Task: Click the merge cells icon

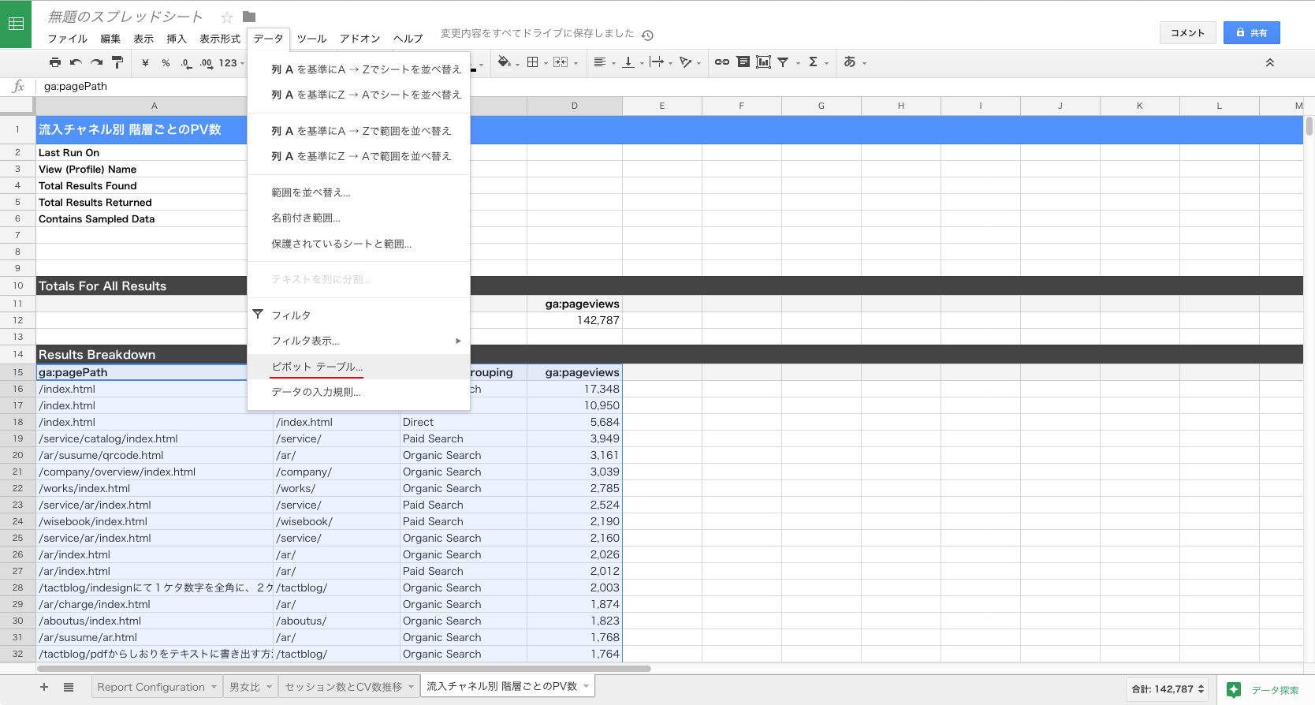Action: 561,62
